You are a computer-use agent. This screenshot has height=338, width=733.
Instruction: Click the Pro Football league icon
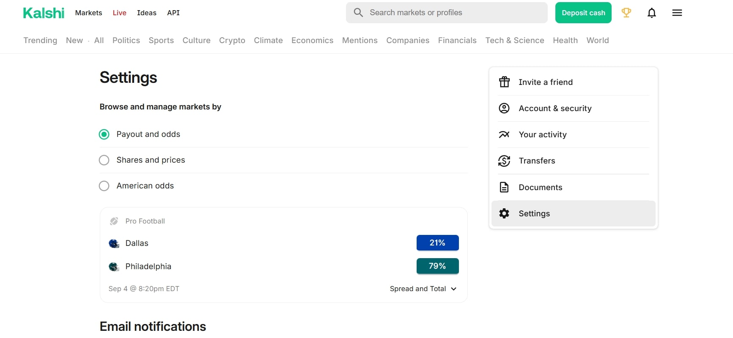[114, 221]
